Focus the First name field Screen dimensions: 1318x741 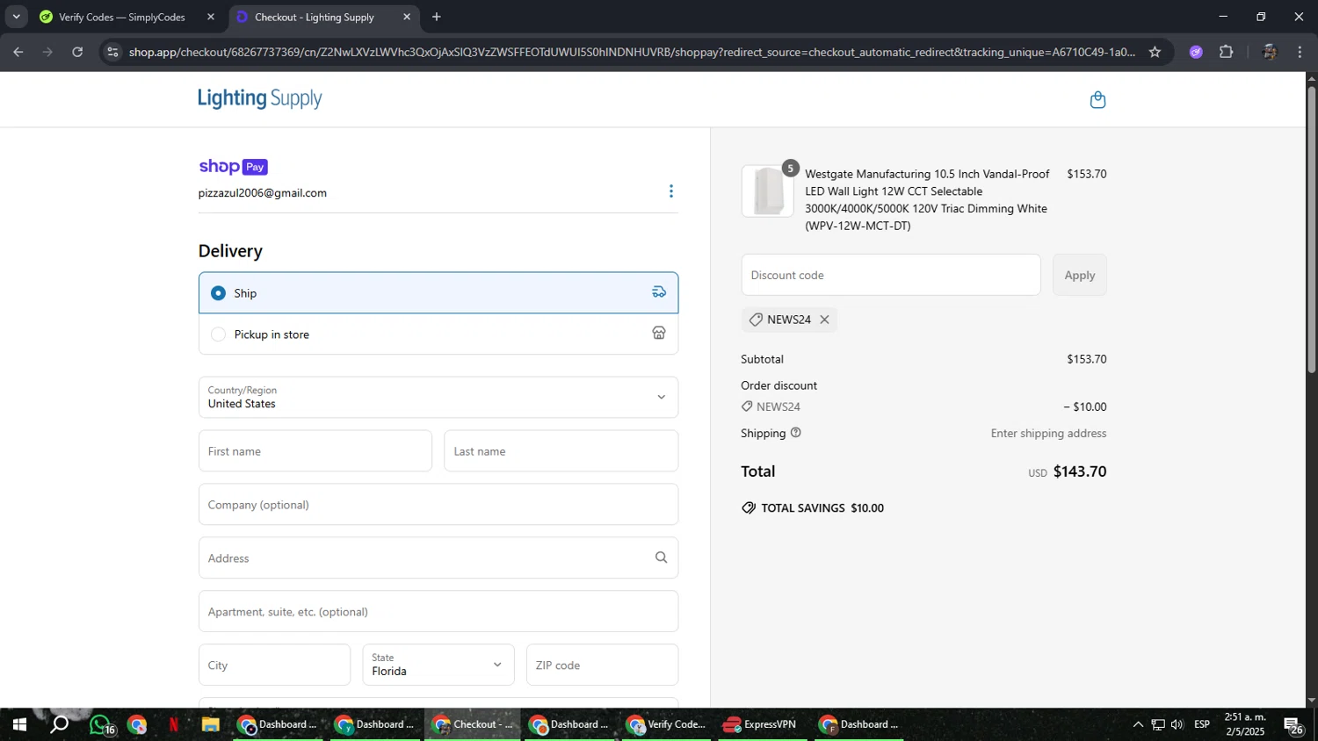pos(315,451)
